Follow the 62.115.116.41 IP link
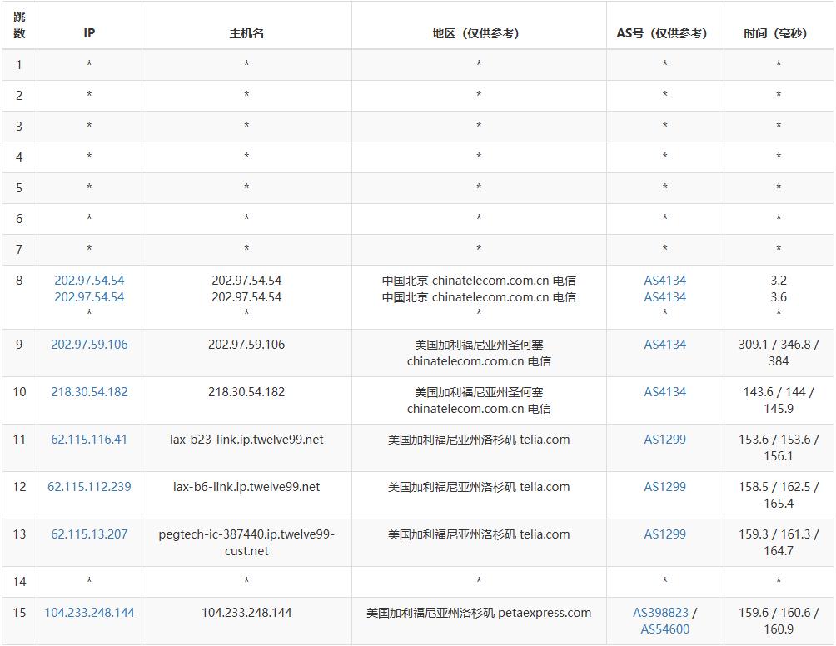The height and width of the screenshot is (646, 836). coord(89,440)
